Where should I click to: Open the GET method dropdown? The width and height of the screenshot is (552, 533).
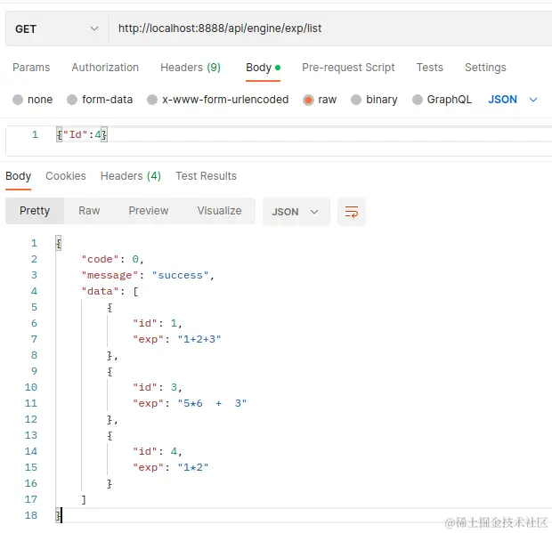(x=55, y=28)
